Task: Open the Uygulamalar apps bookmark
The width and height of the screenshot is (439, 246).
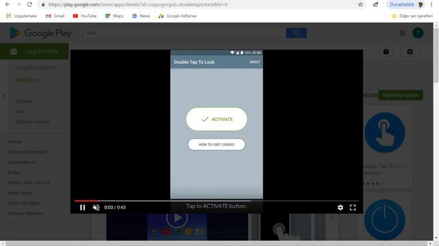Action: [21, 16]
